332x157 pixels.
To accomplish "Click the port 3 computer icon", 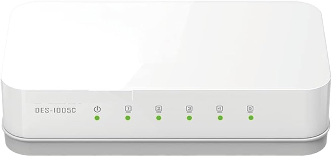I will pyautogui.click(x=189, y=109).
